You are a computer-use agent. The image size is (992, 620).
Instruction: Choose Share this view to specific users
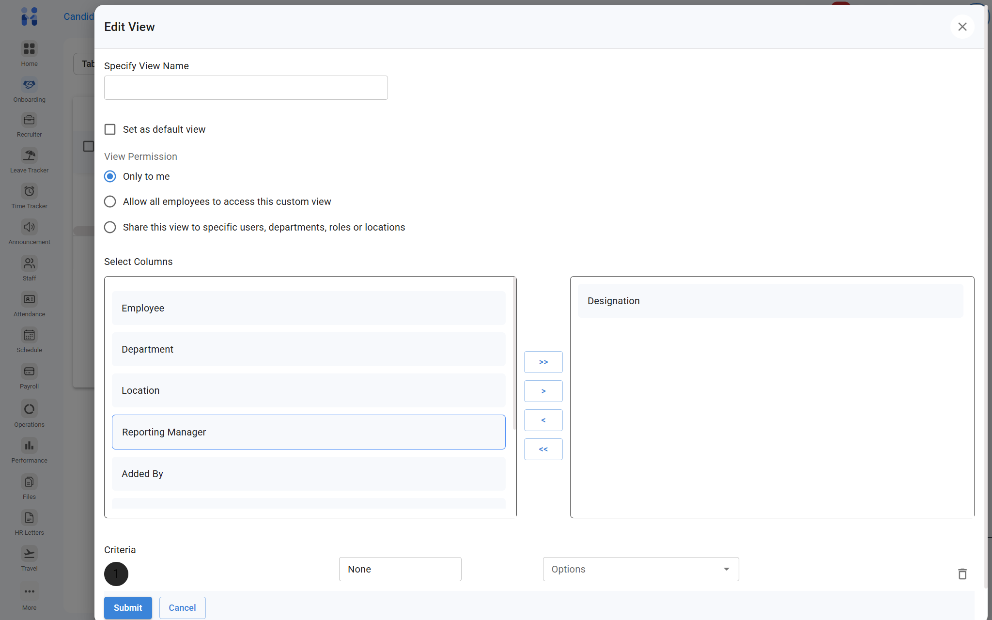click(110, 227)
